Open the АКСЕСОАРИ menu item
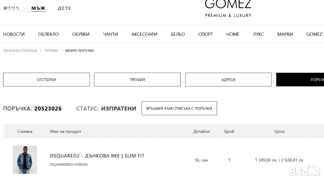 coord(144,34)
